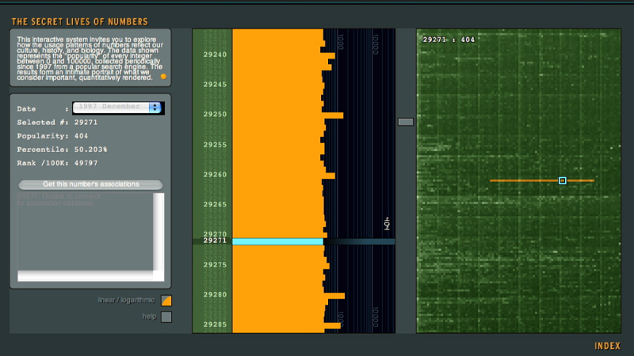Select the highlighted cyan bar for 29271
Viewport: 634px width, 356px height.
click(x=277, y=241)
